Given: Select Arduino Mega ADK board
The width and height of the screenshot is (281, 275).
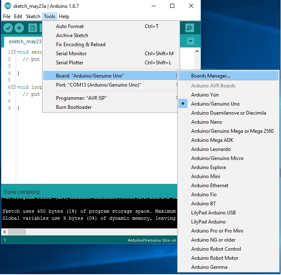Looking at the screenshot, I should coord(229,140).
